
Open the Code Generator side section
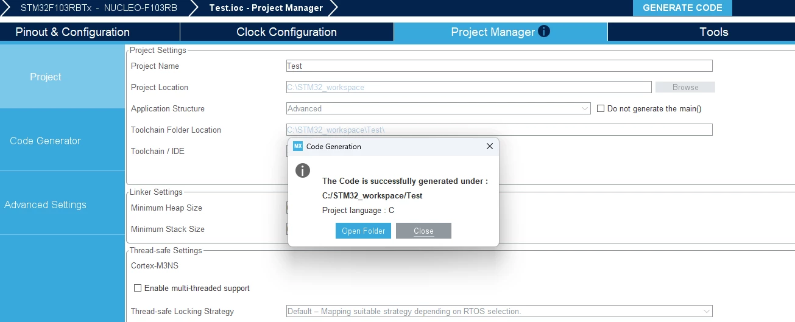[46, 141]
